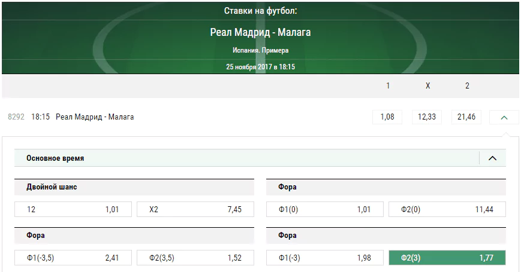Click the Реал Мадрид - Малага banner title
The height and width of the screenshot is (272, 521).
[x=260, y=32]
